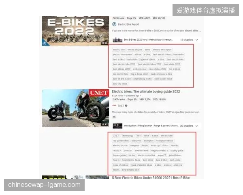
Task: Open 'Electric bikes: The ultimate buying guide 2022'
Action: click(x=146, y=91)
